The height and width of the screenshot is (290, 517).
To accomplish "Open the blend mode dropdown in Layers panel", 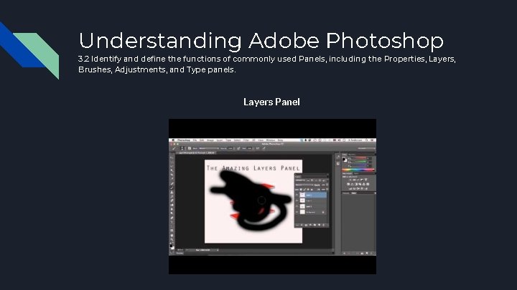I will 304,185.
